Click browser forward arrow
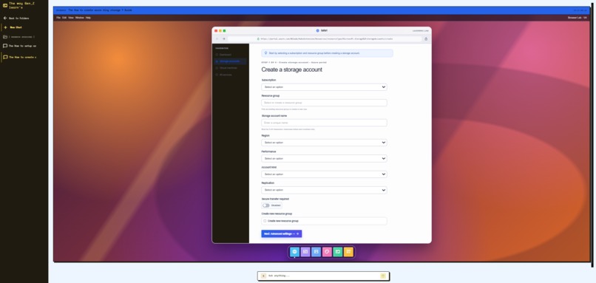Viewport: 596px width, 283px height. 224,38
